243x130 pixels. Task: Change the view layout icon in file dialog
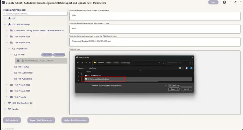[180, 68]
